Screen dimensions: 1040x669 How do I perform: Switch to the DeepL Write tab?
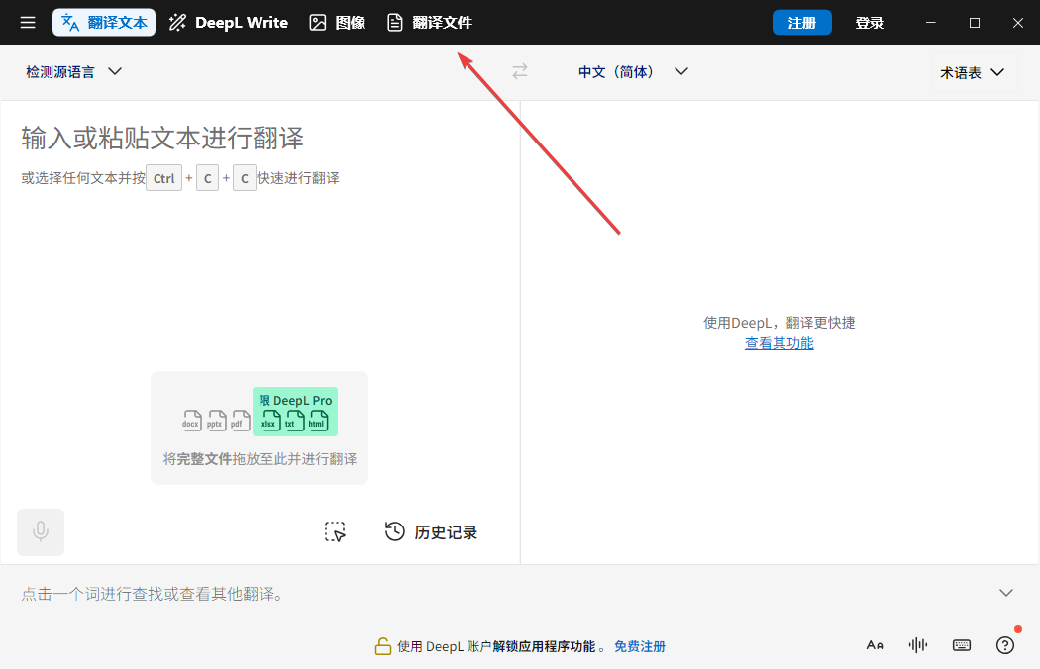pyautogui.click(x=228, y=21)
